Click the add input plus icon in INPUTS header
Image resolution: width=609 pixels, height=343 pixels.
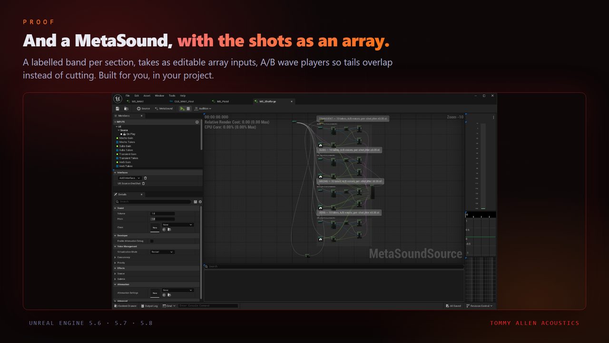pos(197,122)
